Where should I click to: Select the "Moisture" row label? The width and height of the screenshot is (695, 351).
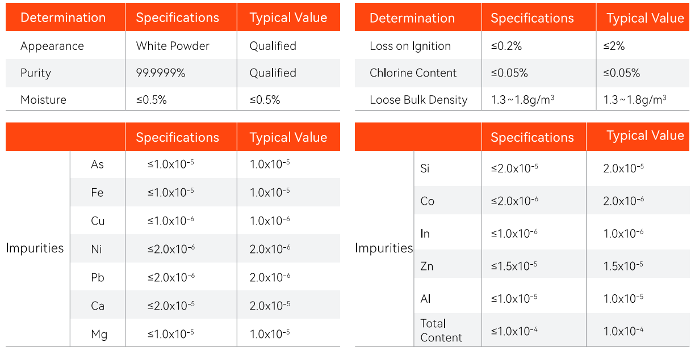coord(43,100)
